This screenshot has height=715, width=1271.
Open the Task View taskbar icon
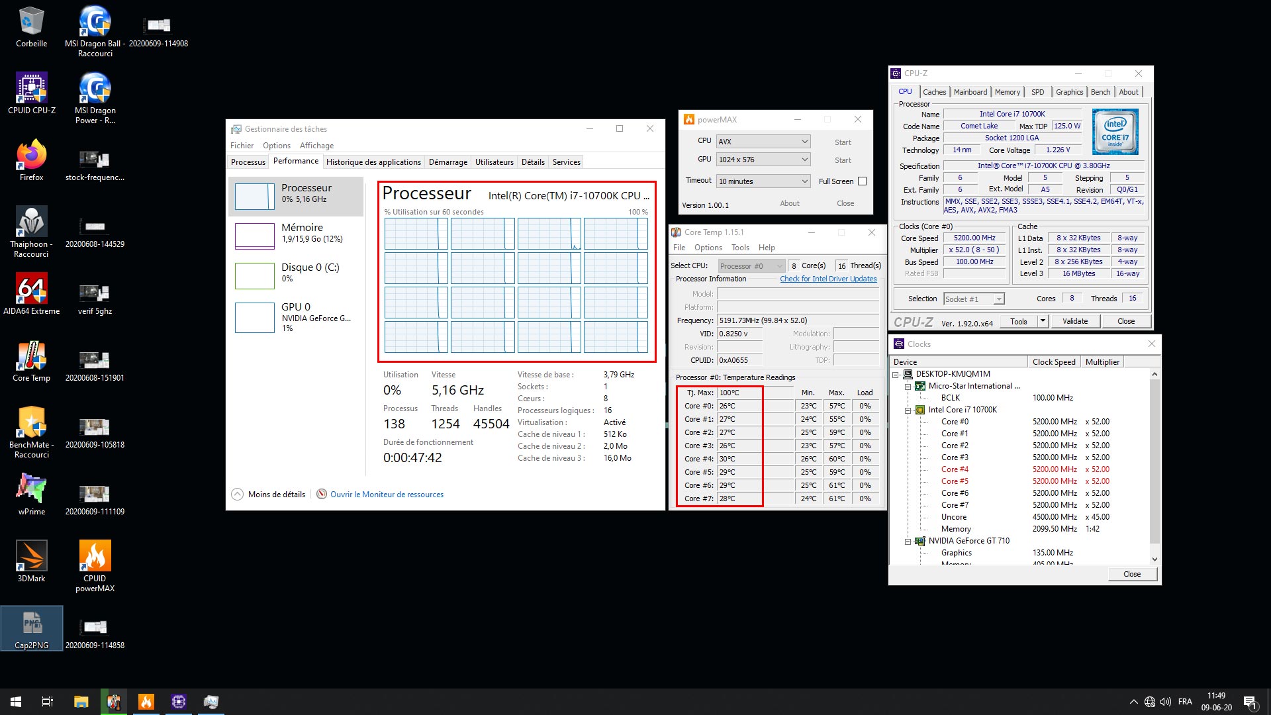[48, 702]
